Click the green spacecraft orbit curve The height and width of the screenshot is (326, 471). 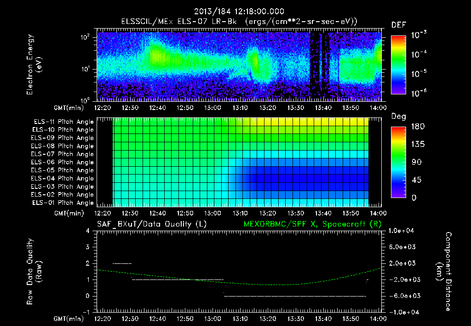click(239, 283)
